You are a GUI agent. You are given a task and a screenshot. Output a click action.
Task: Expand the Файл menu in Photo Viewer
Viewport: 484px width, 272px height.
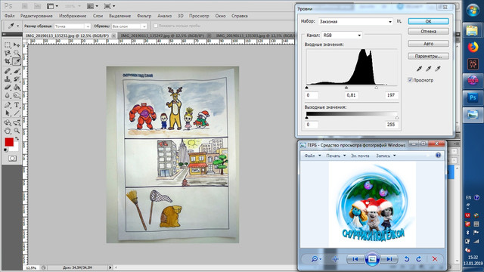[x=312, y=156]
